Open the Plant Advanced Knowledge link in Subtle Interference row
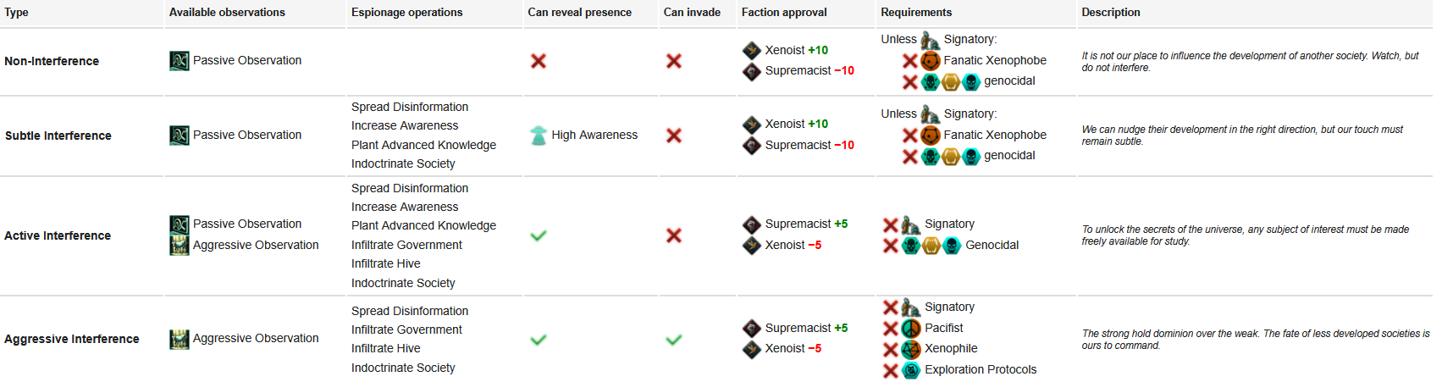 tap(424, 145)
